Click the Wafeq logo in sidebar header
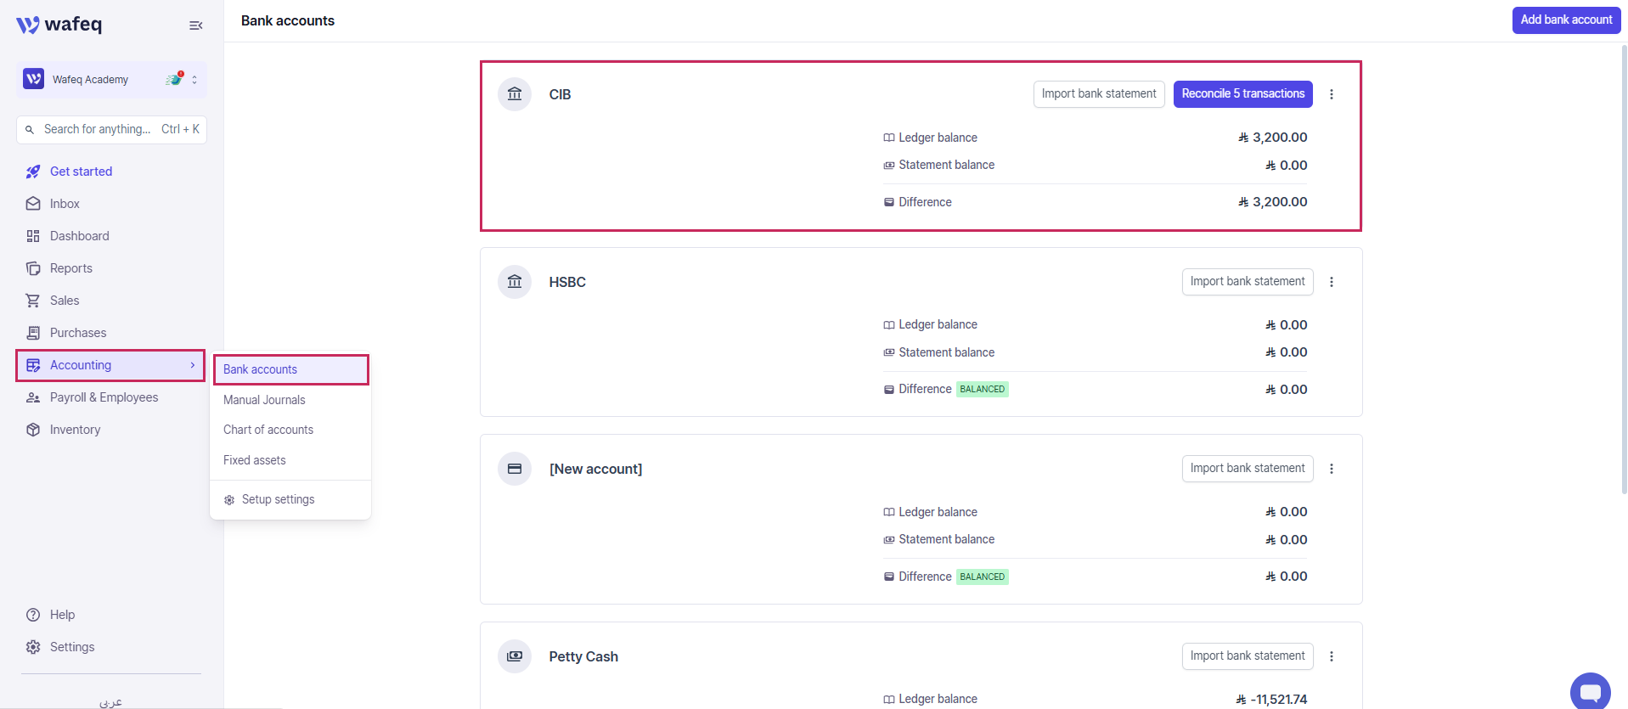This screenshot has height=709, width=1628. pyautogui.click(x=59, y=25)
